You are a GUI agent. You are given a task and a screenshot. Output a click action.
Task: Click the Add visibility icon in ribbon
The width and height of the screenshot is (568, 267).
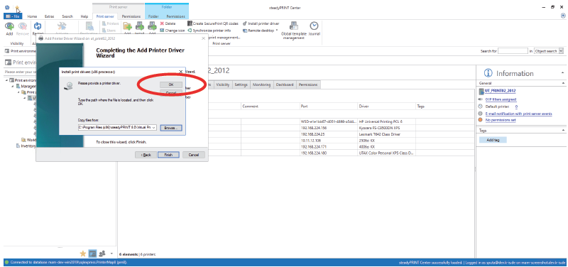[9, 26]
